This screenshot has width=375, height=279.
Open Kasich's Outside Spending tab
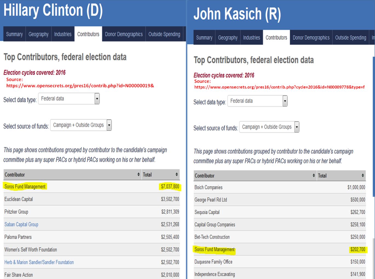click(x=351, y=38)
